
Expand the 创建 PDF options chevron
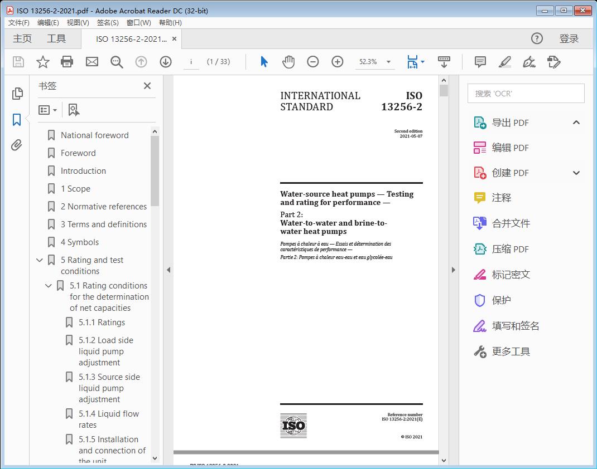click(576, 173)
